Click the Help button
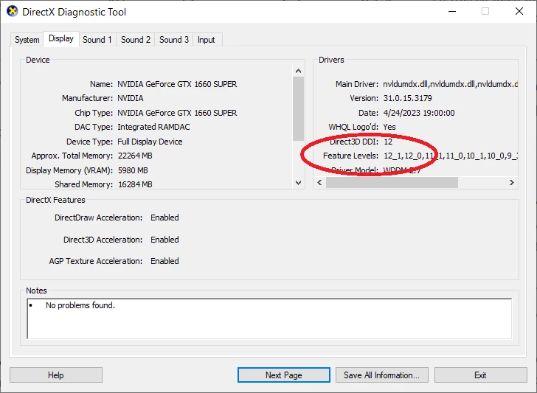Image resolution: width=537 pixels, height=393 pixels. tap(56, 375)
